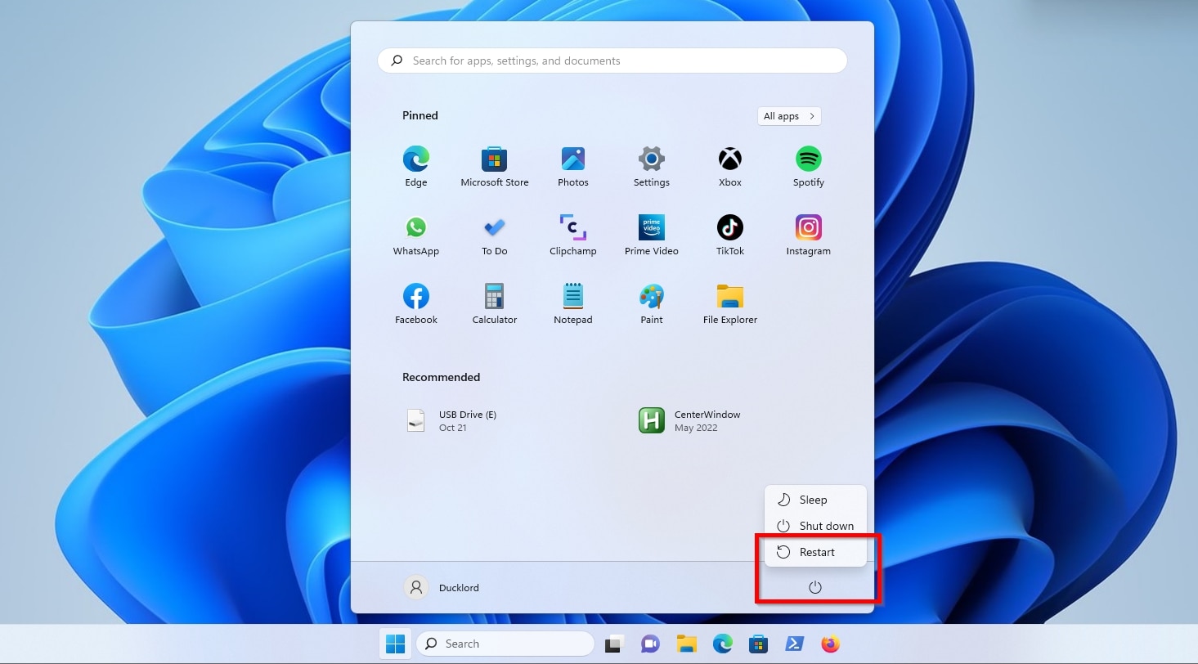Screen dimensions: 1198x664
Task: Click the power button
Action: coord(815,586)
